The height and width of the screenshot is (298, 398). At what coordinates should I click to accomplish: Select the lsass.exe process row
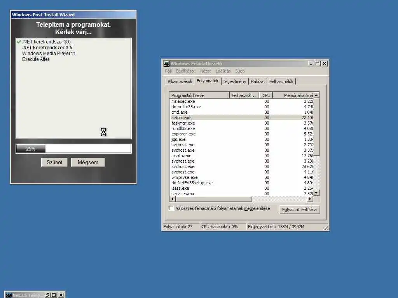(241, 188)
